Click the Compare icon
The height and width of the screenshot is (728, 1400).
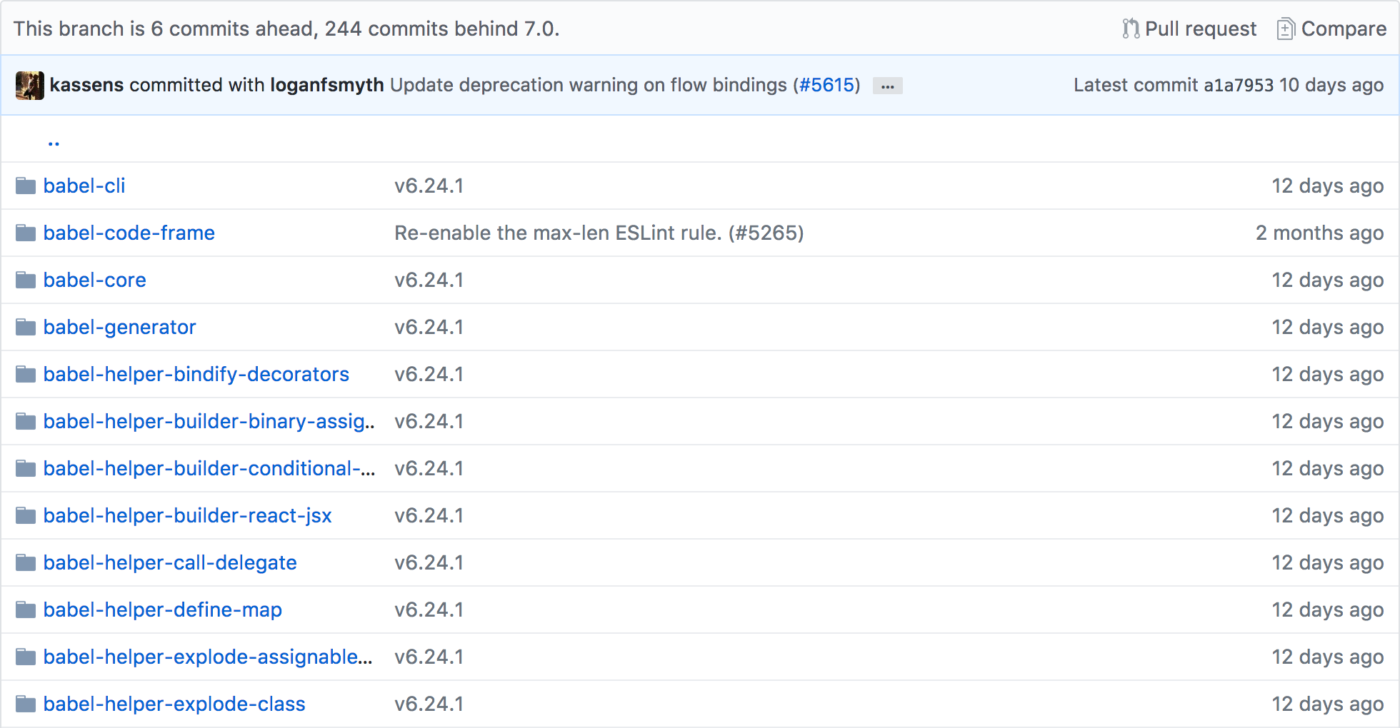pos(1286,29)
